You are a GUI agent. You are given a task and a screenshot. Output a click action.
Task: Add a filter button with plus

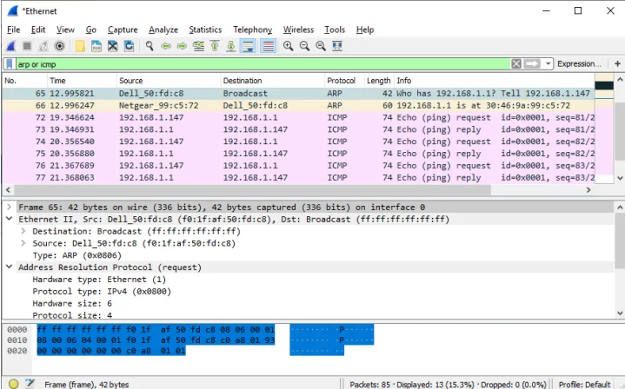click(x=617, y=63)
